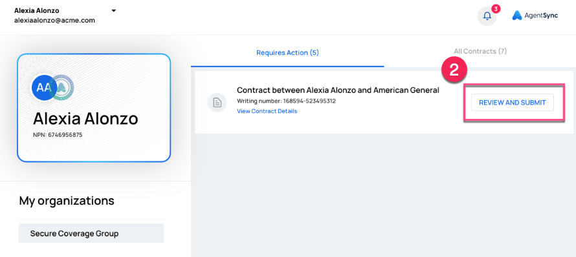Click the My organizations heading
Viewport: 576px width, 257px height.
(x=67, y=201)
